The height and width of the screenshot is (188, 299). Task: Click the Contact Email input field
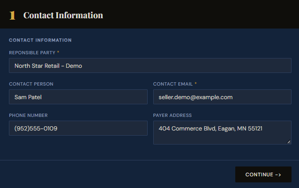[222, 97]
